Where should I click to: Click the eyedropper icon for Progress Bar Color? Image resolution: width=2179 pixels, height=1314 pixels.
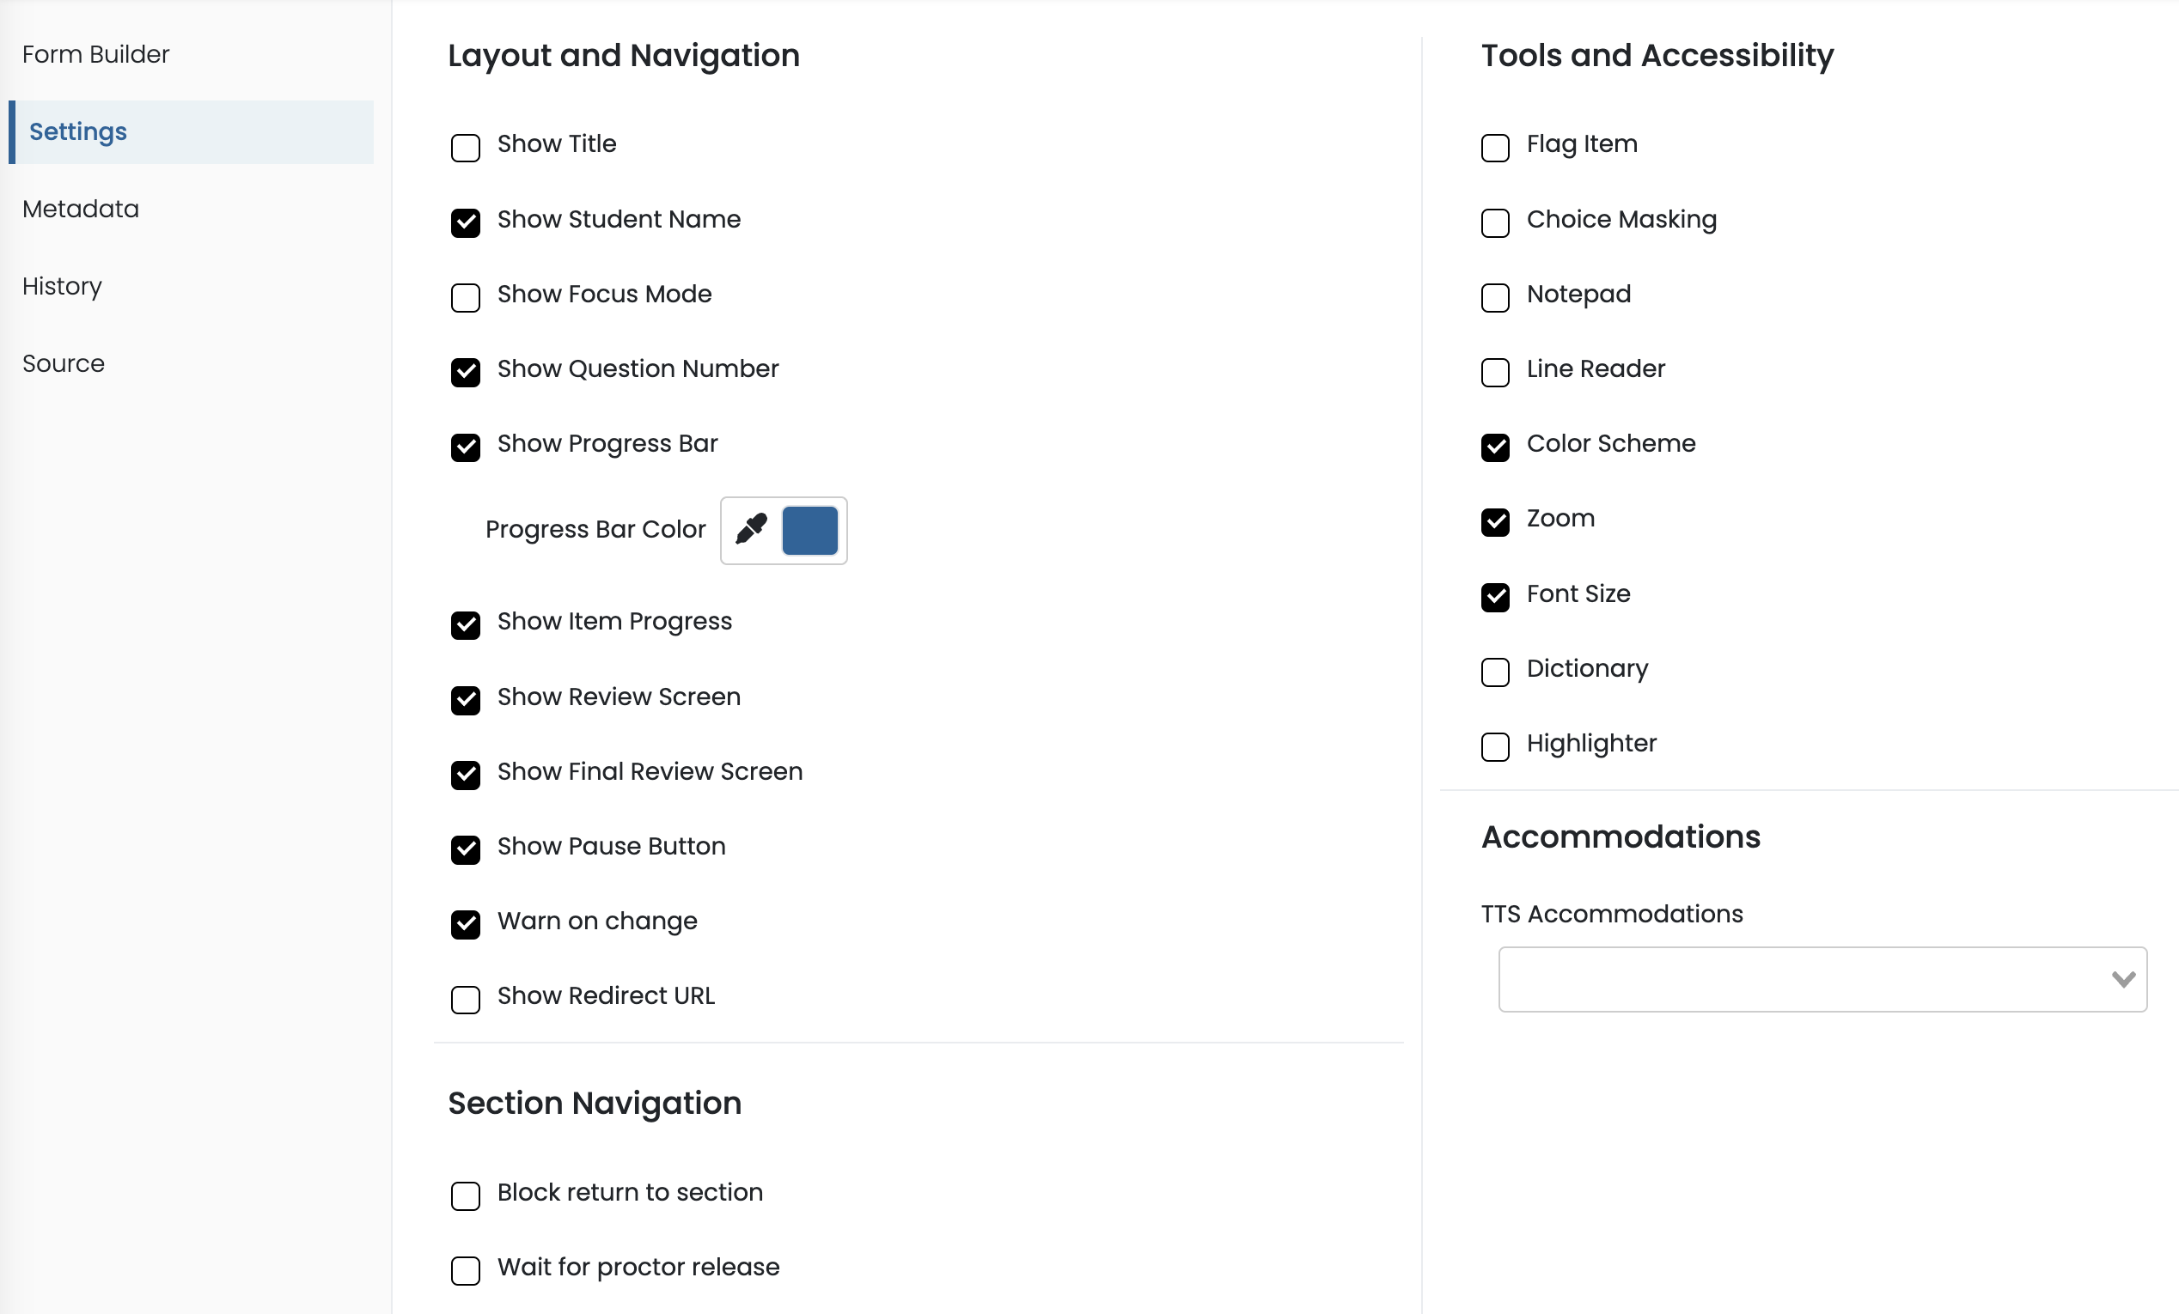click(x=751, y=529)
